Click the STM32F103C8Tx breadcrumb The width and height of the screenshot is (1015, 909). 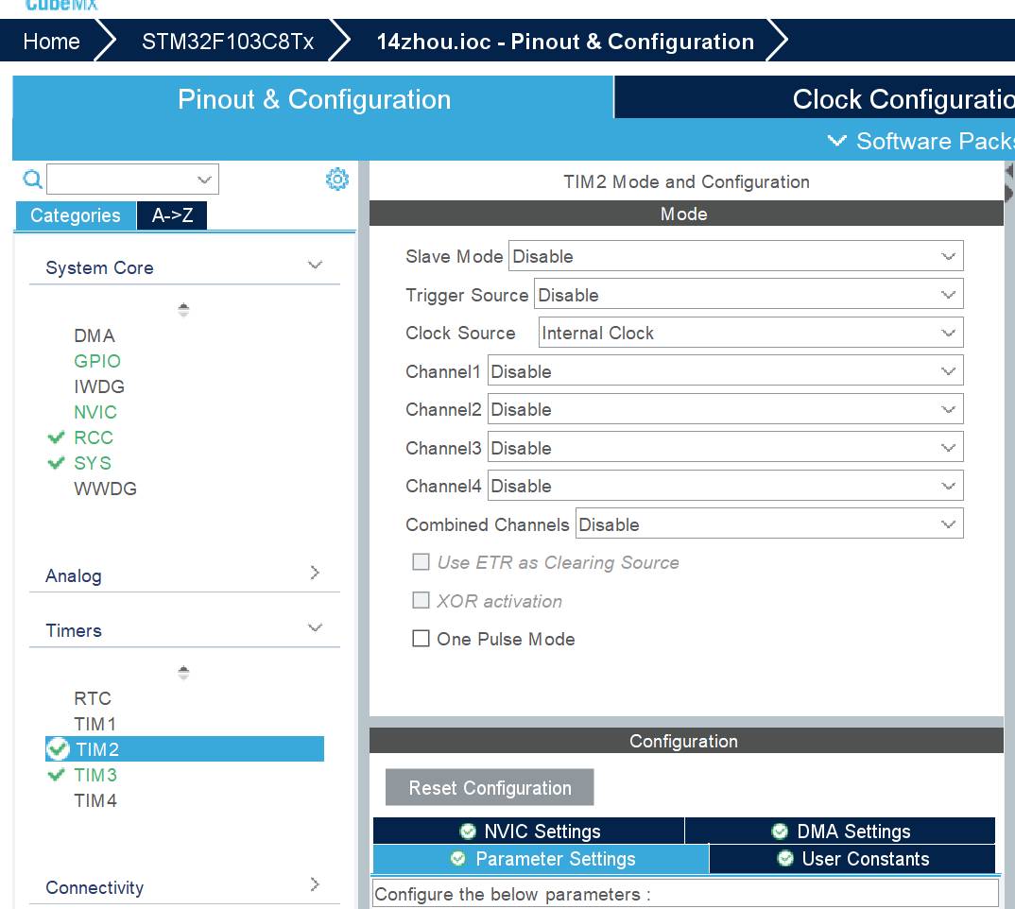pos(228,42)
